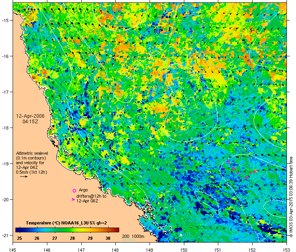This screenshot has width=296, height=252.
Task: Click the cyan 200m bathymetry legend line
Action: (129, 240)
